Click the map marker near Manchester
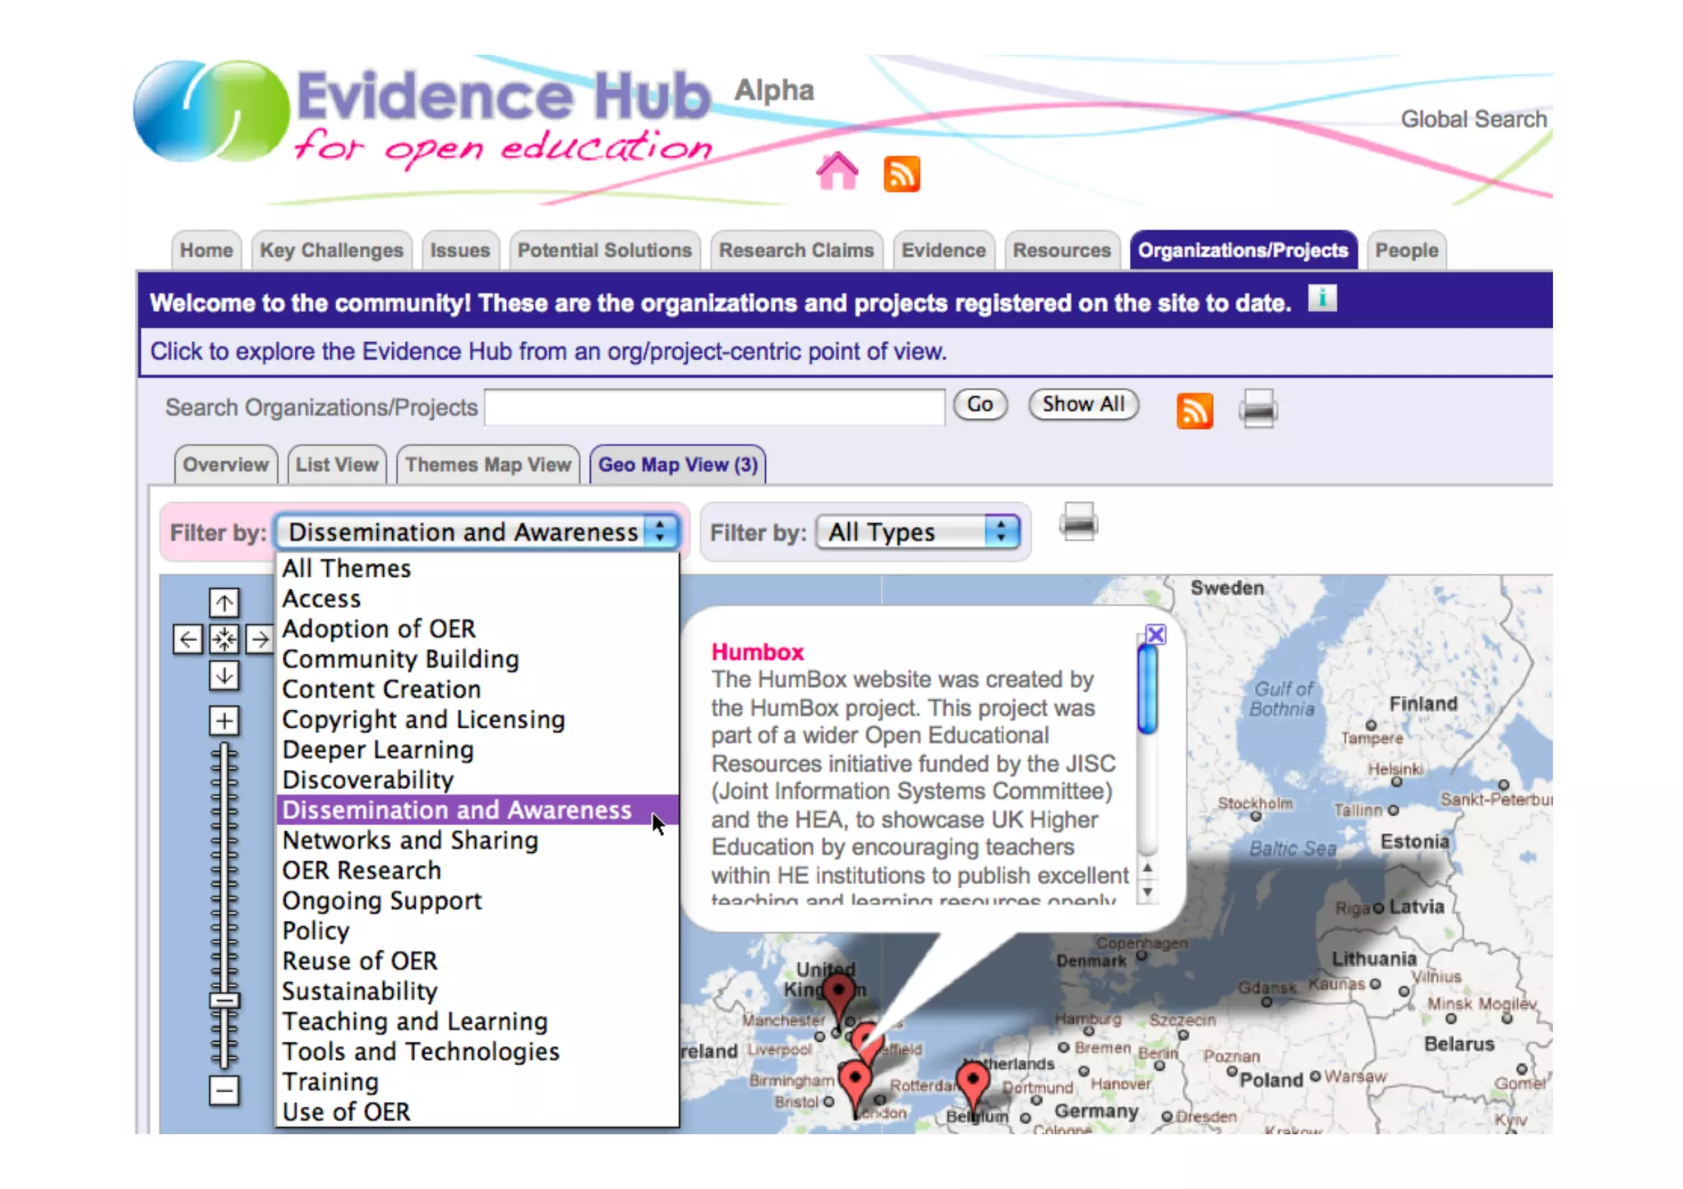1683x1189 pixels. tap(838, 993)
